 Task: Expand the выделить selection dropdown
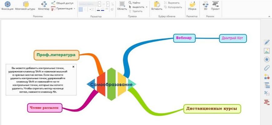(x=147, y=7)
